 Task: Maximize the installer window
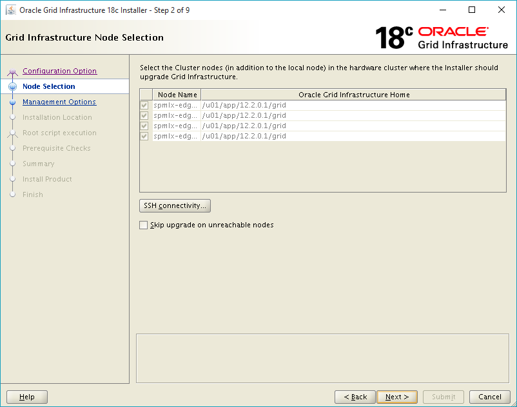[472, 10]
